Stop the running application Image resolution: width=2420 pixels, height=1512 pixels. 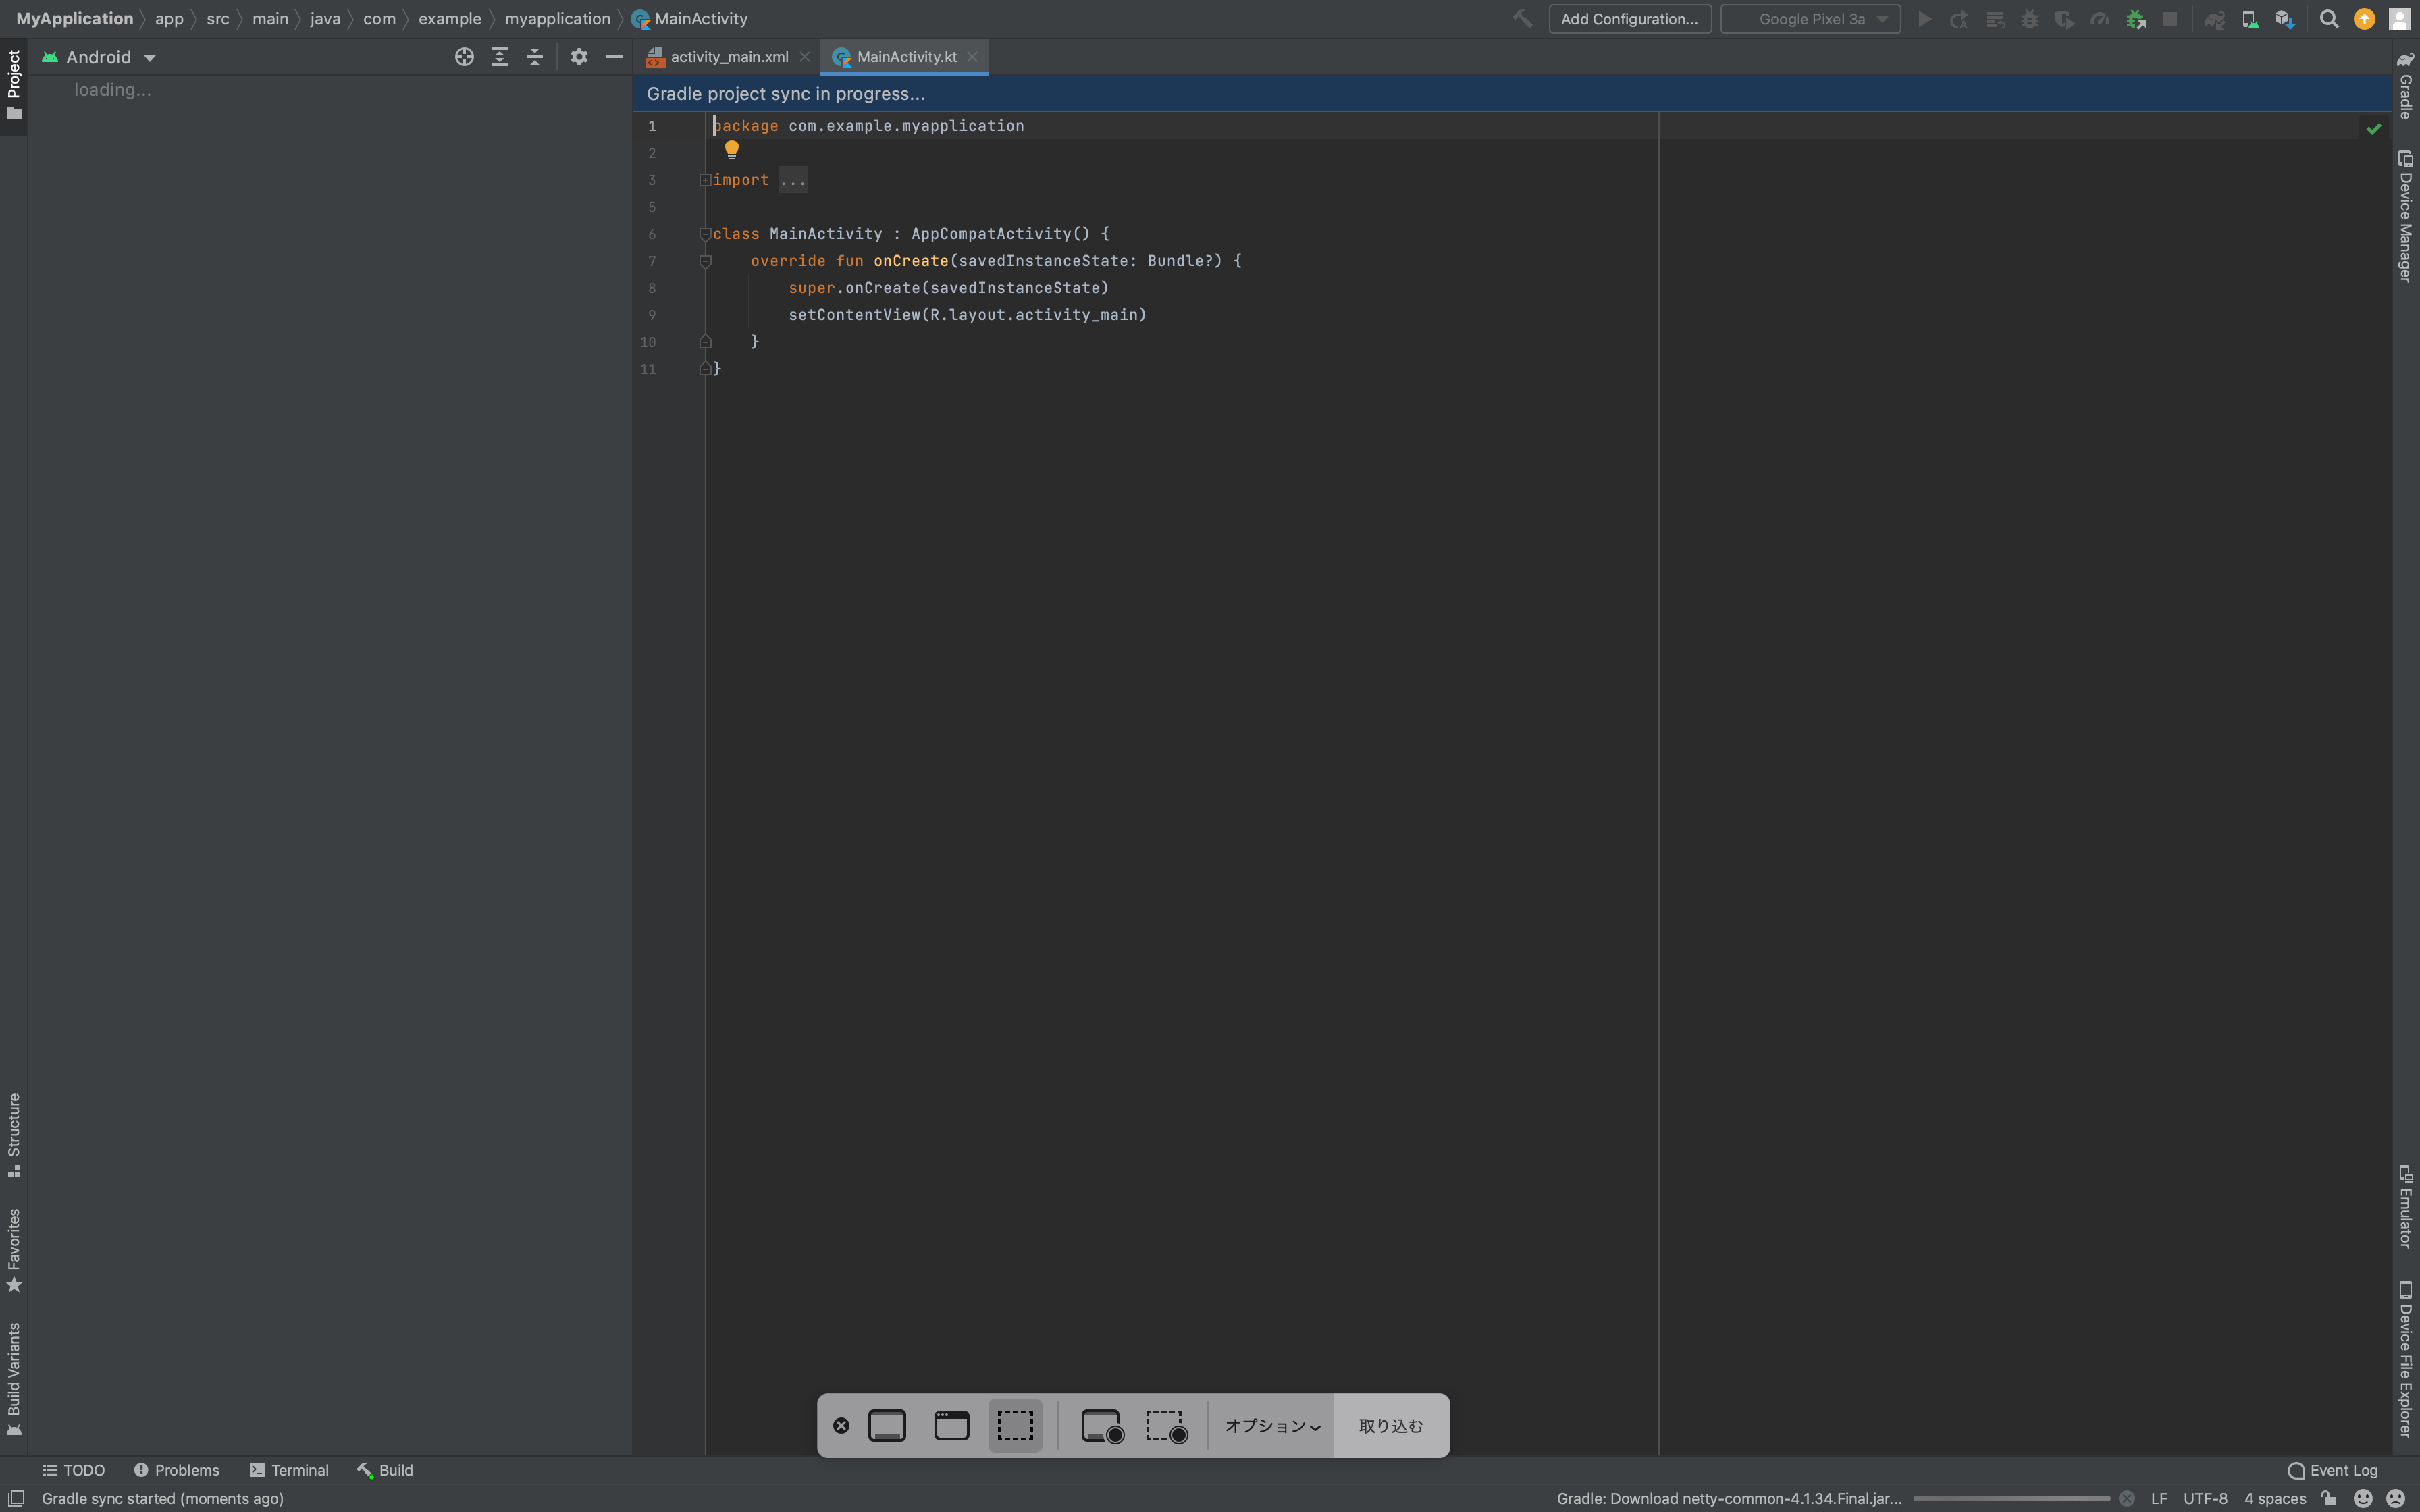(x=2169, y=18)
